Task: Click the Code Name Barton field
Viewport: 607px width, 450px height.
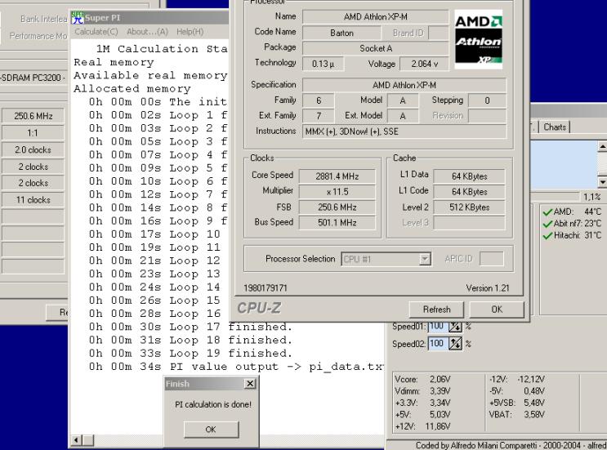Action: click(341, 33)
